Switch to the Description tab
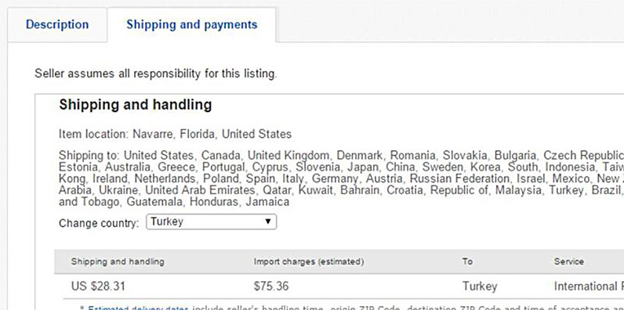Image resolution: width=624 pixels, height=310 pixels. pyautogui.click(x=57, y=24)
